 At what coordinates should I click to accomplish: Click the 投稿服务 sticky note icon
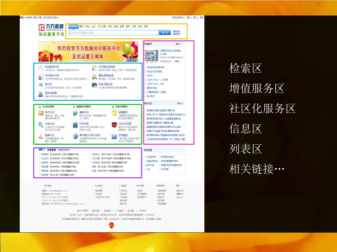(x=114, y=113)
